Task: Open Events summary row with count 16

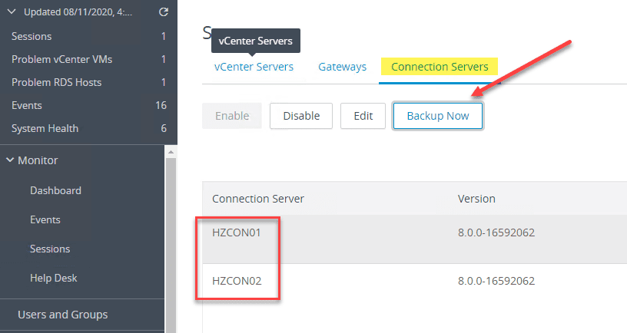Action: (x=88, y=105)
